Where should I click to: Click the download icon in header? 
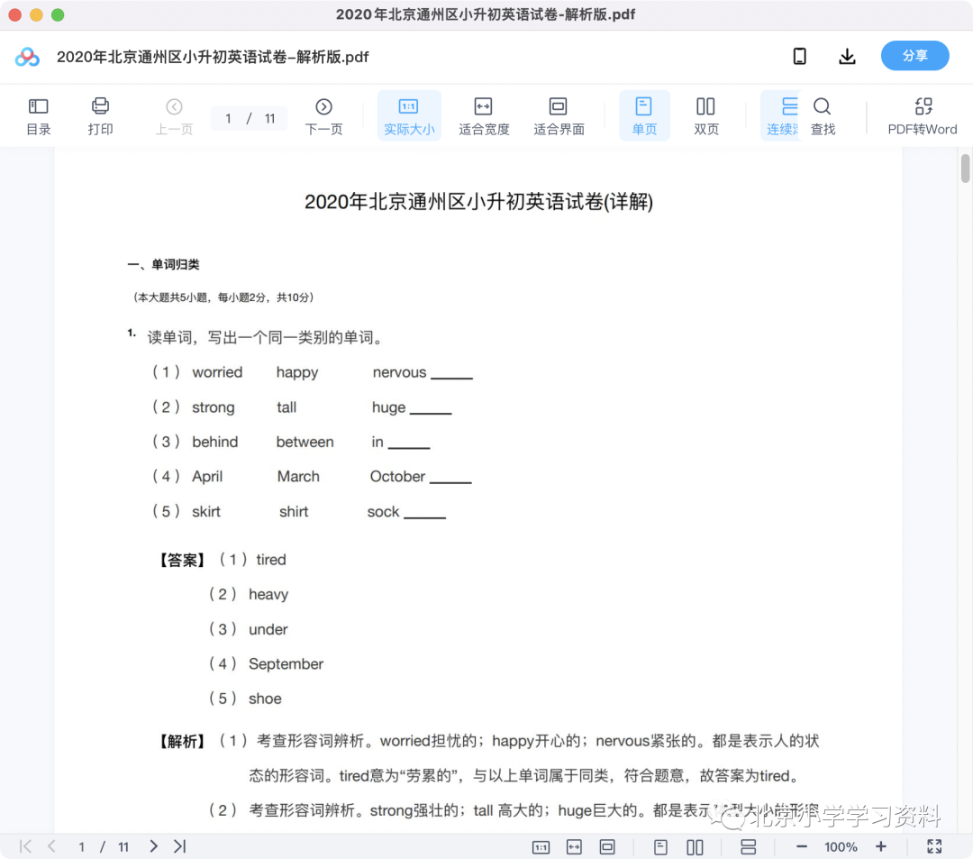(x=847, y=57)
